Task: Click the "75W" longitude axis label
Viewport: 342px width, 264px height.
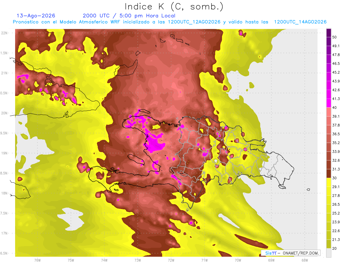Action: (x=71, y=260)
